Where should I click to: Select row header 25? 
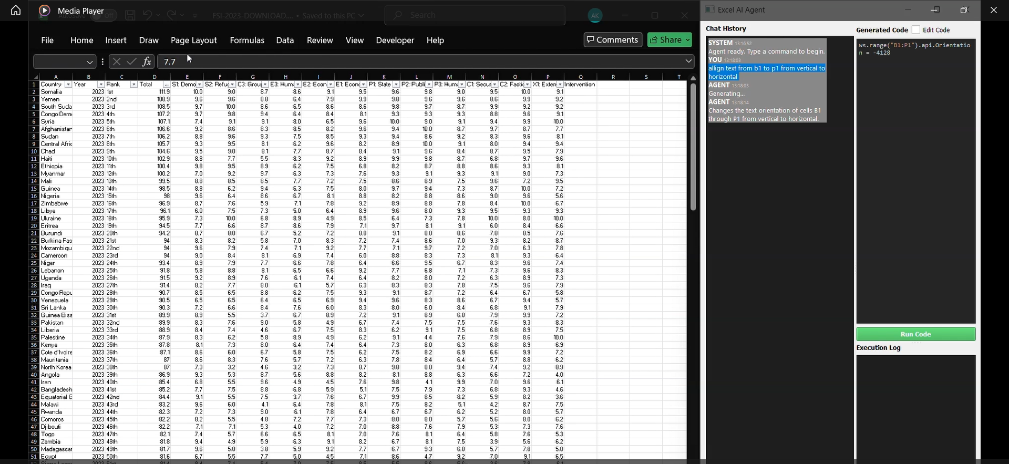pos(34,263)
